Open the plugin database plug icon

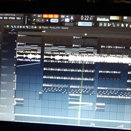127,25
